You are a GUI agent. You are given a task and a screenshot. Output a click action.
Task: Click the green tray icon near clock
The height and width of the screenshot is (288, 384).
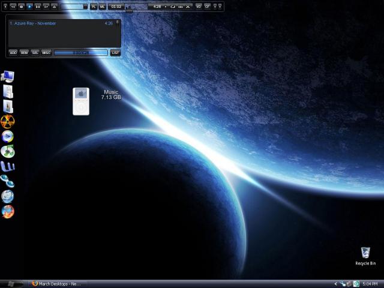pyautogui.click(x=356, y=284)
